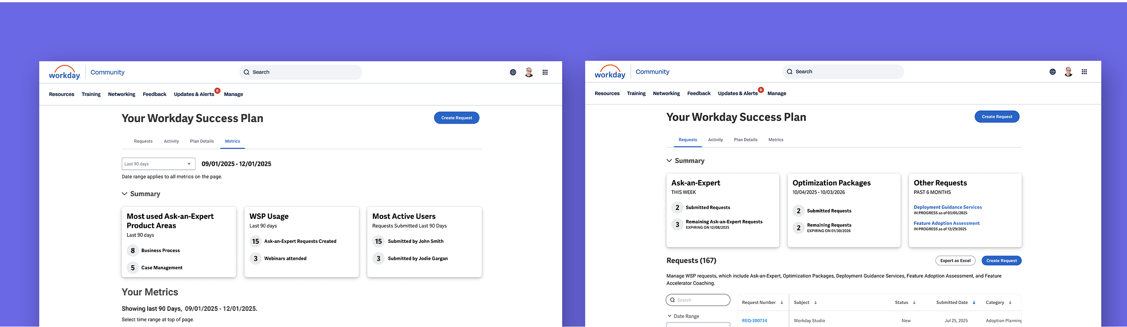Sort by the Submitted Date column arrow

(974, 303)
